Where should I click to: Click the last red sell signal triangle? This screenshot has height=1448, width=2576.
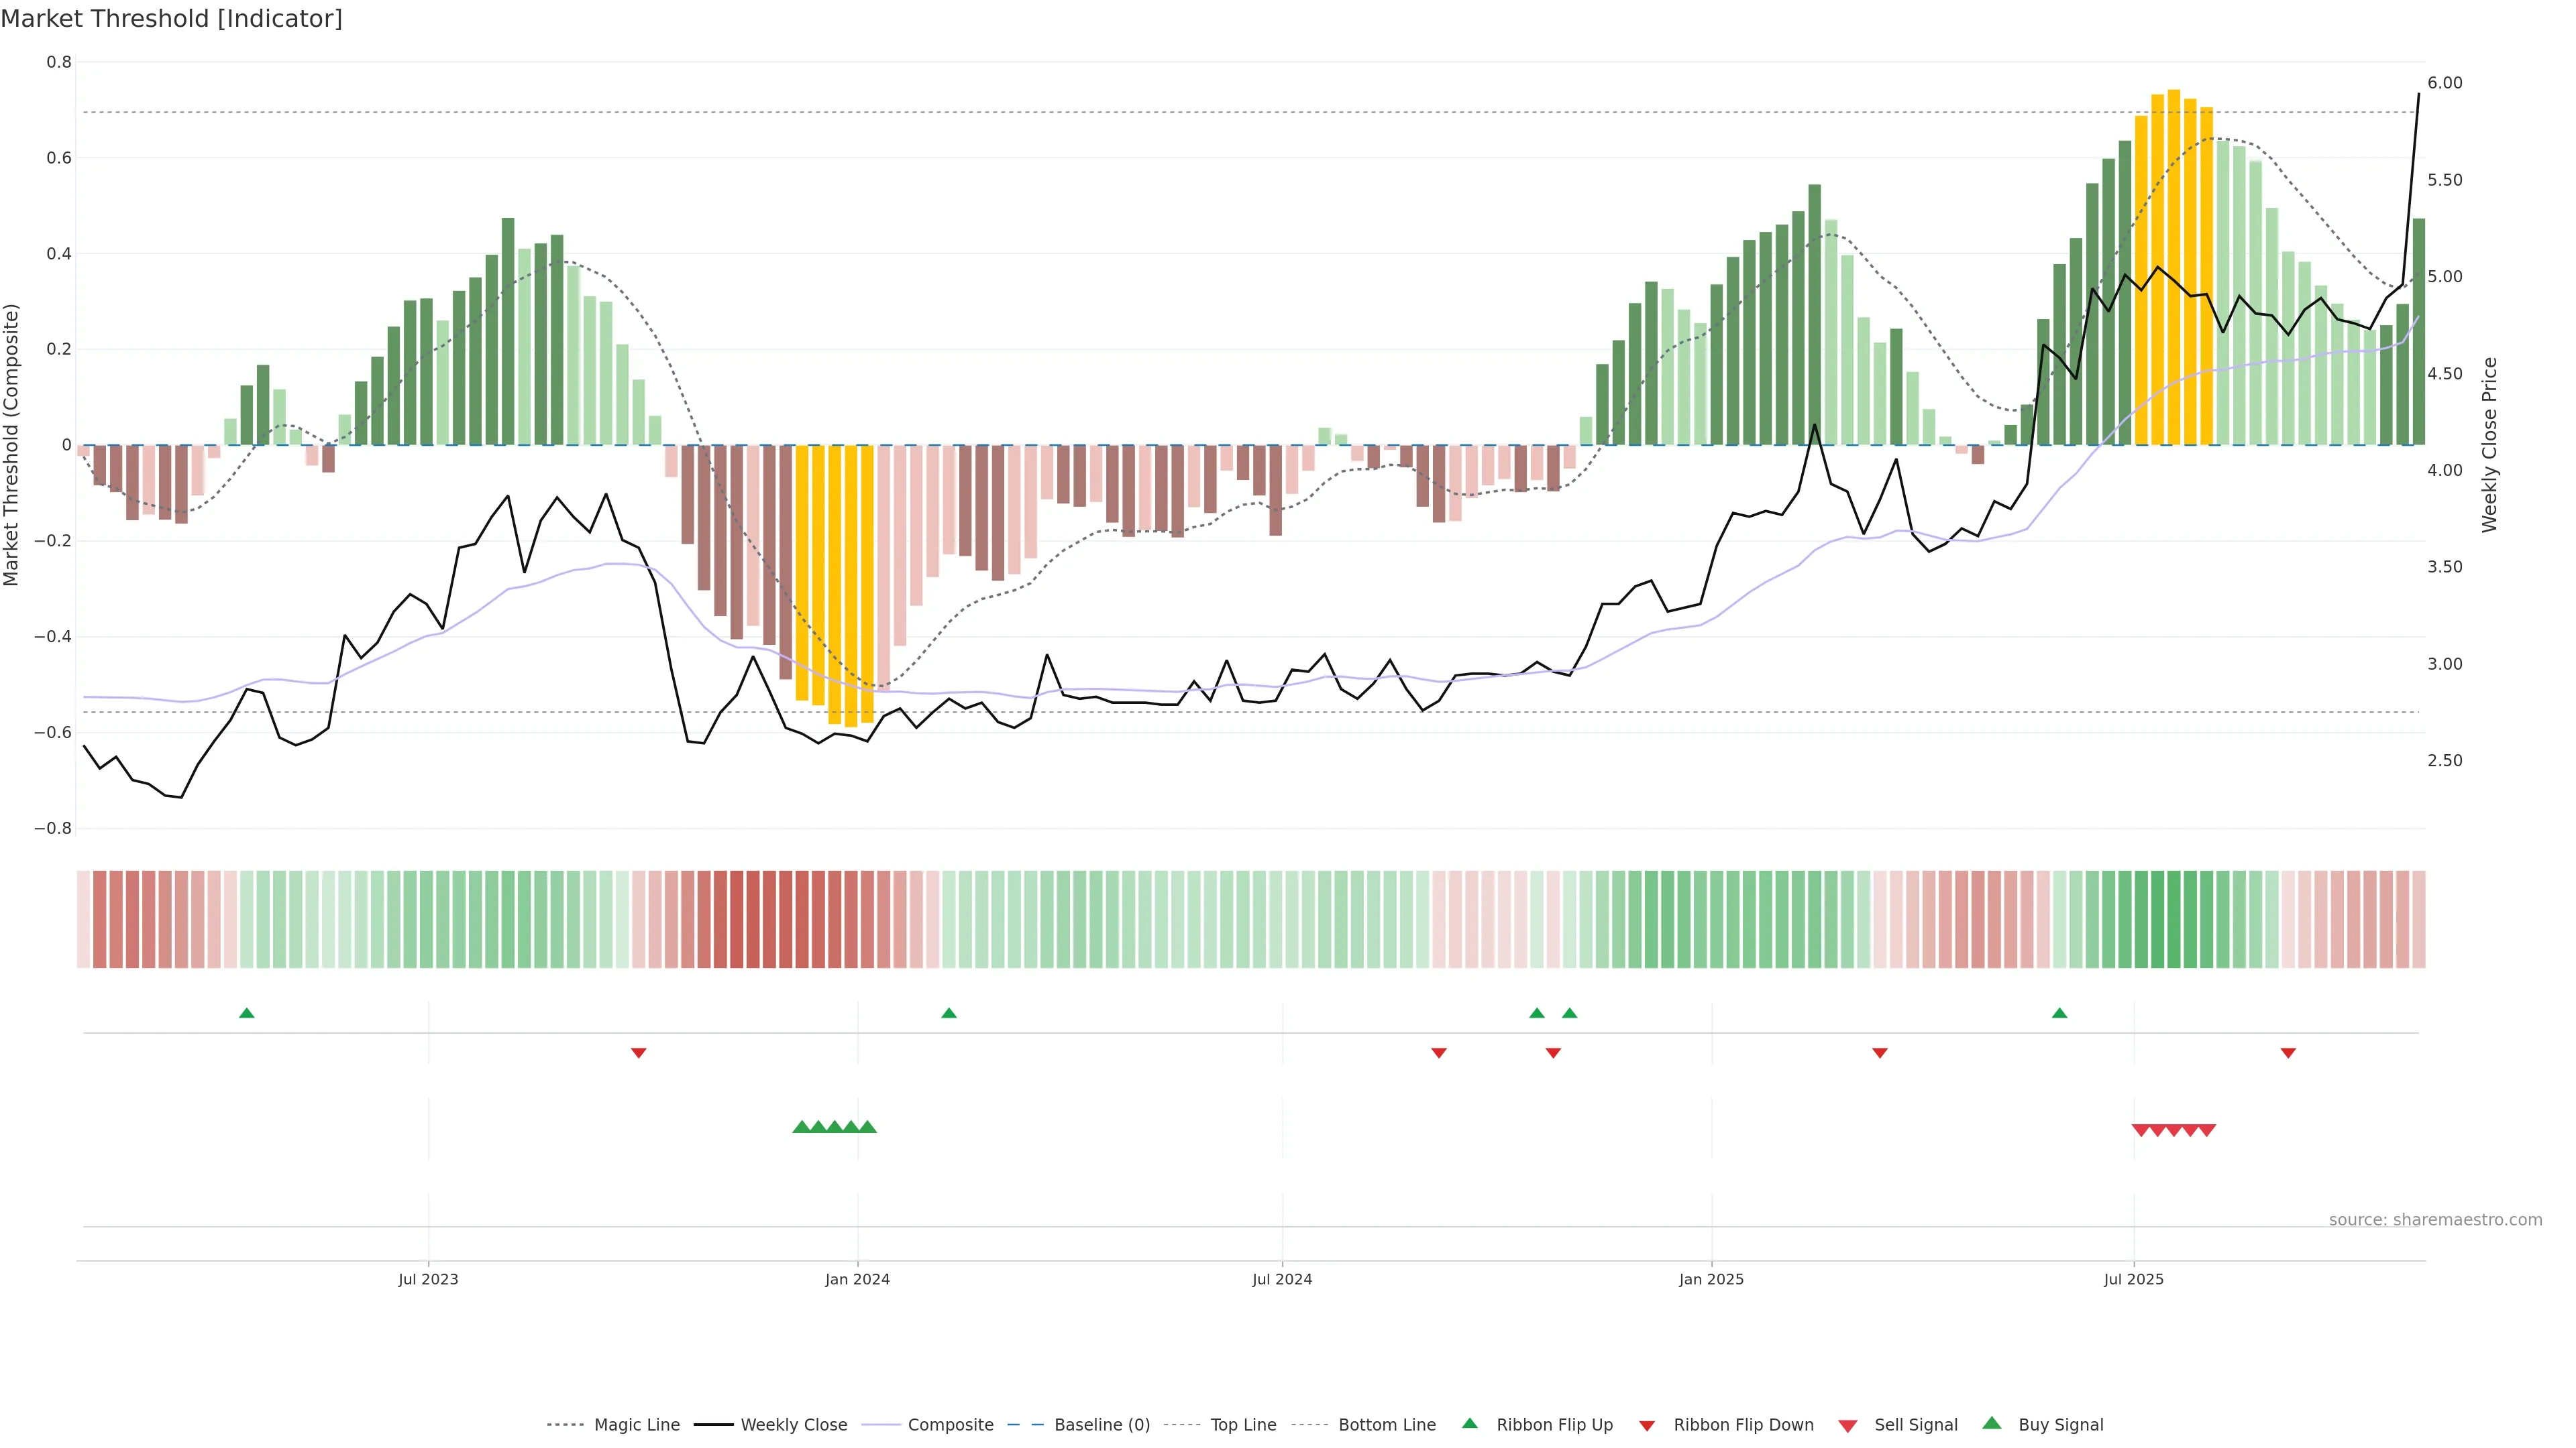point(2207,1130)
